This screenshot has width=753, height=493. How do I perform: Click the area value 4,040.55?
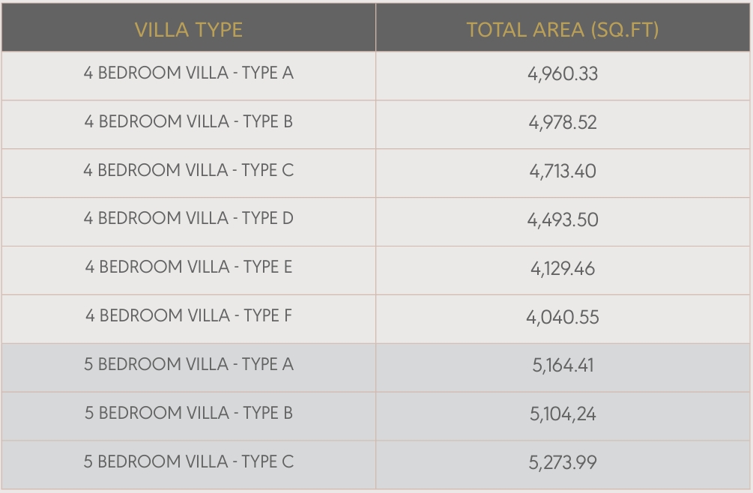pos(563,317)
